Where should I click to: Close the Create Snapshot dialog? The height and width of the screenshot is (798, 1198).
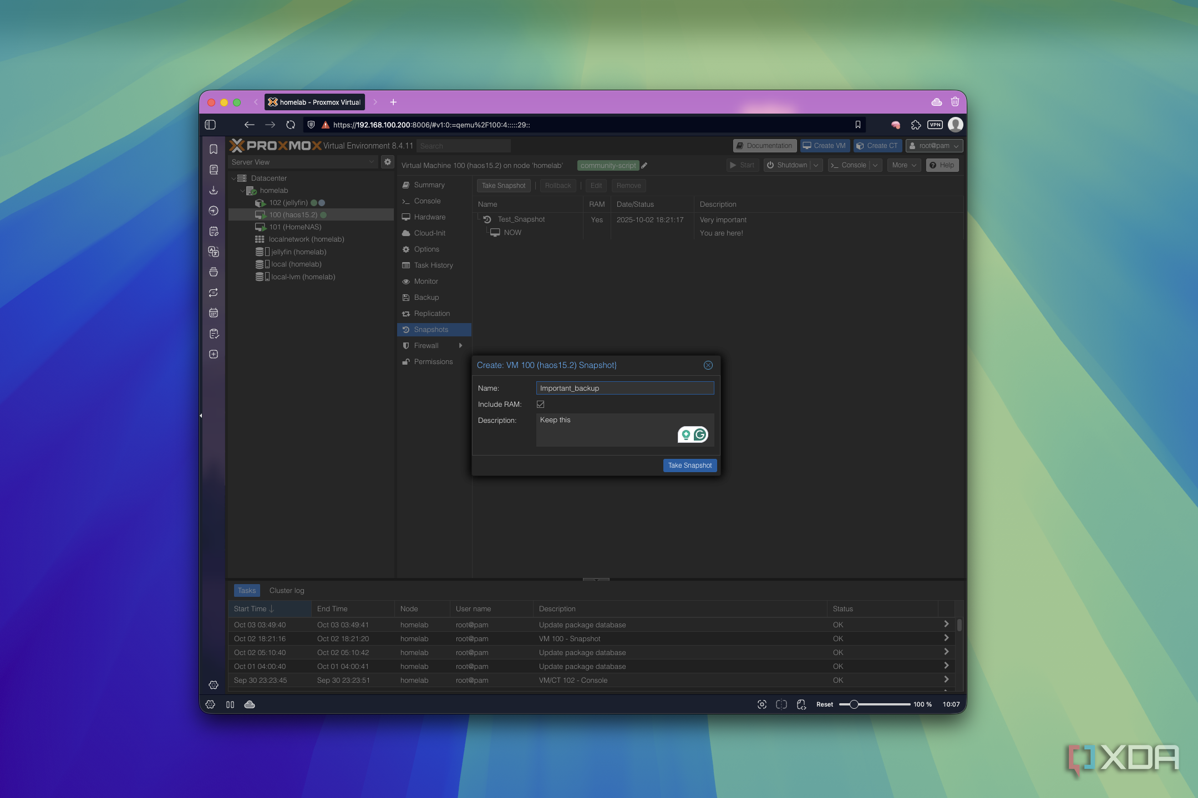(708, 365)
